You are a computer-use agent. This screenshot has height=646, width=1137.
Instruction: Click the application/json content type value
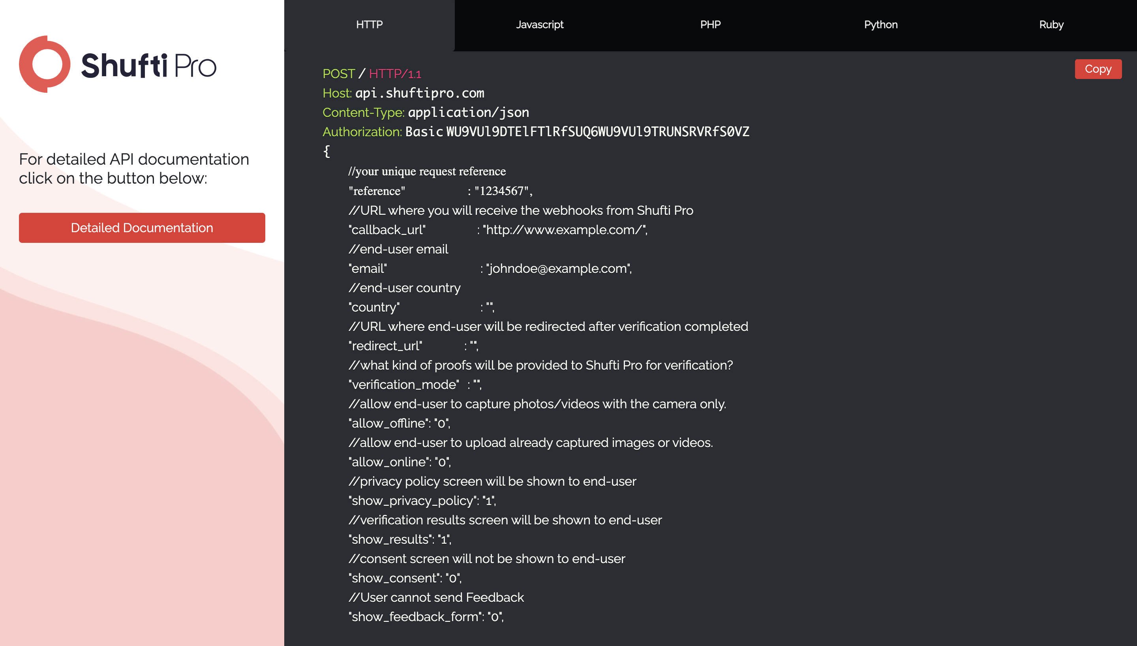click(468, 113)
